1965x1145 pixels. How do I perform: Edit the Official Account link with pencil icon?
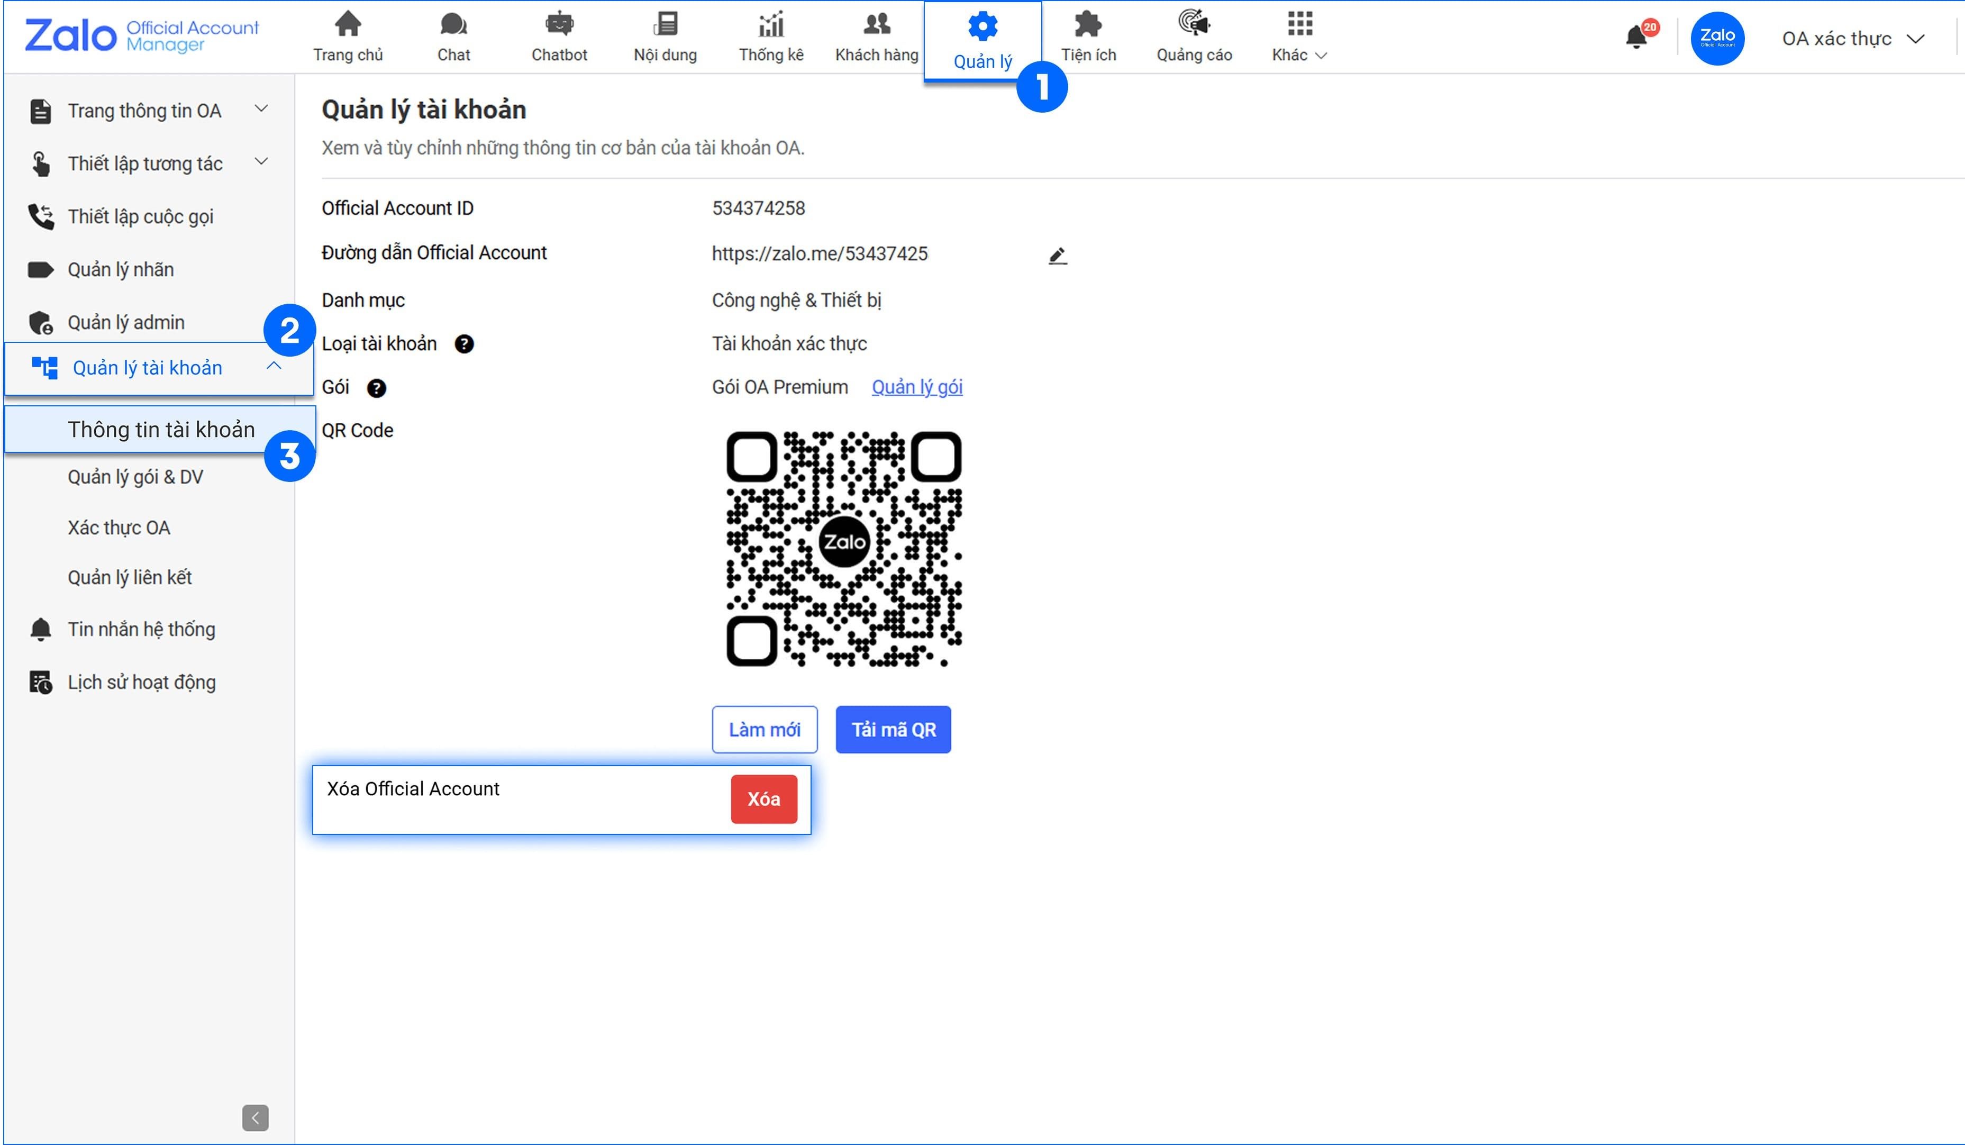(1057, 256)
